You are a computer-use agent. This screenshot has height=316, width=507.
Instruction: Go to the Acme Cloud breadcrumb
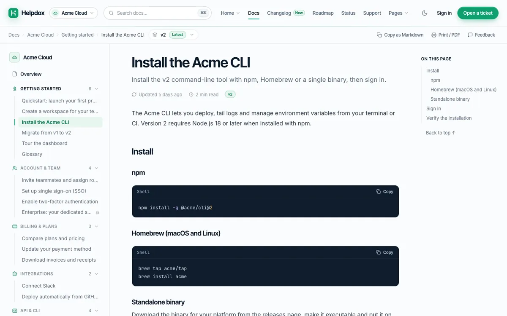[41, 35]
